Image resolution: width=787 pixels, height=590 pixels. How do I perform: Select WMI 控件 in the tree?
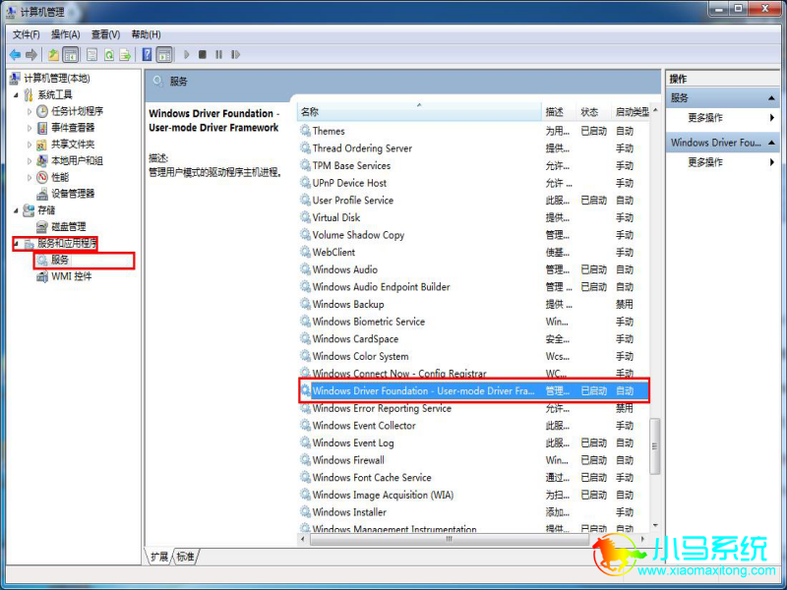point(71,276)
